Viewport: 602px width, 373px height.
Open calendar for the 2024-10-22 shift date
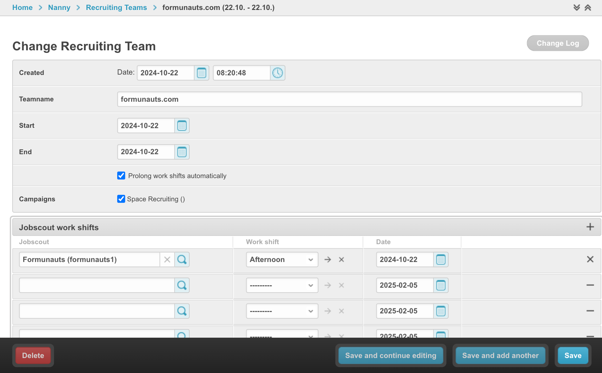[441, 259]
